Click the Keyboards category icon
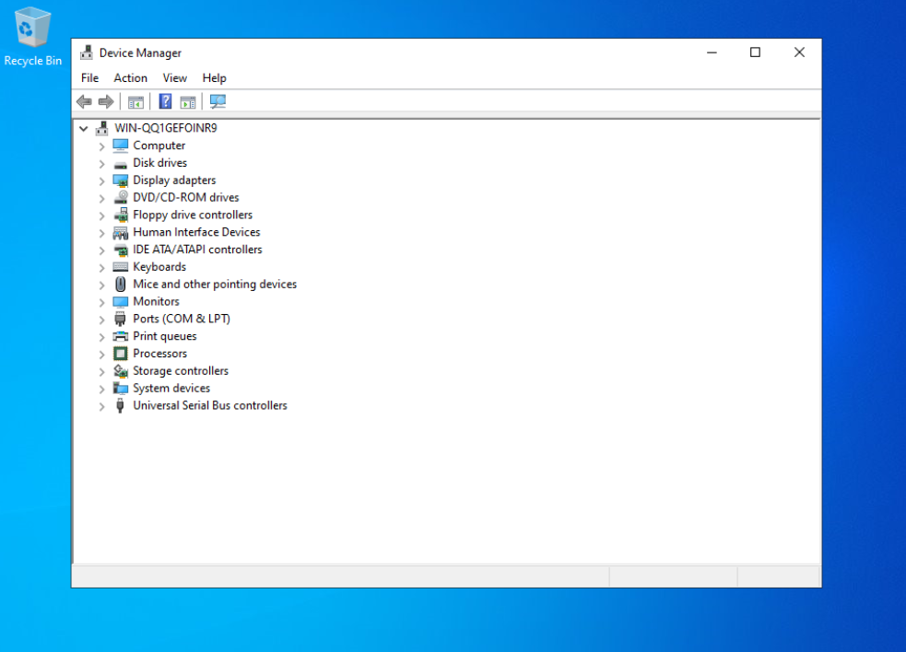Image resolution: width=906 pixels, height=652 pixels. pos(120,267)
